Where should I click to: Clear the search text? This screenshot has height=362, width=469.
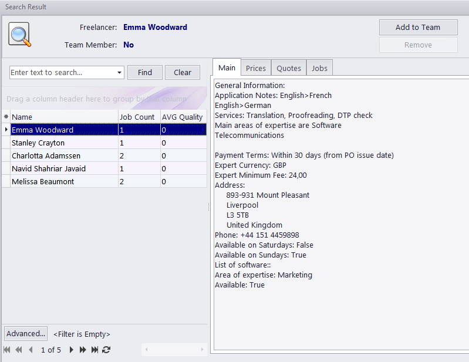click(x=183, y=72)
